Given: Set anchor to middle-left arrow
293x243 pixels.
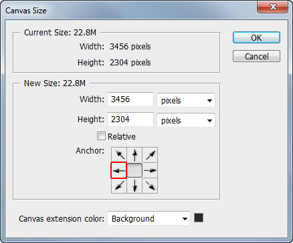Looking at the screenshot, I should (x=118, y=170).
